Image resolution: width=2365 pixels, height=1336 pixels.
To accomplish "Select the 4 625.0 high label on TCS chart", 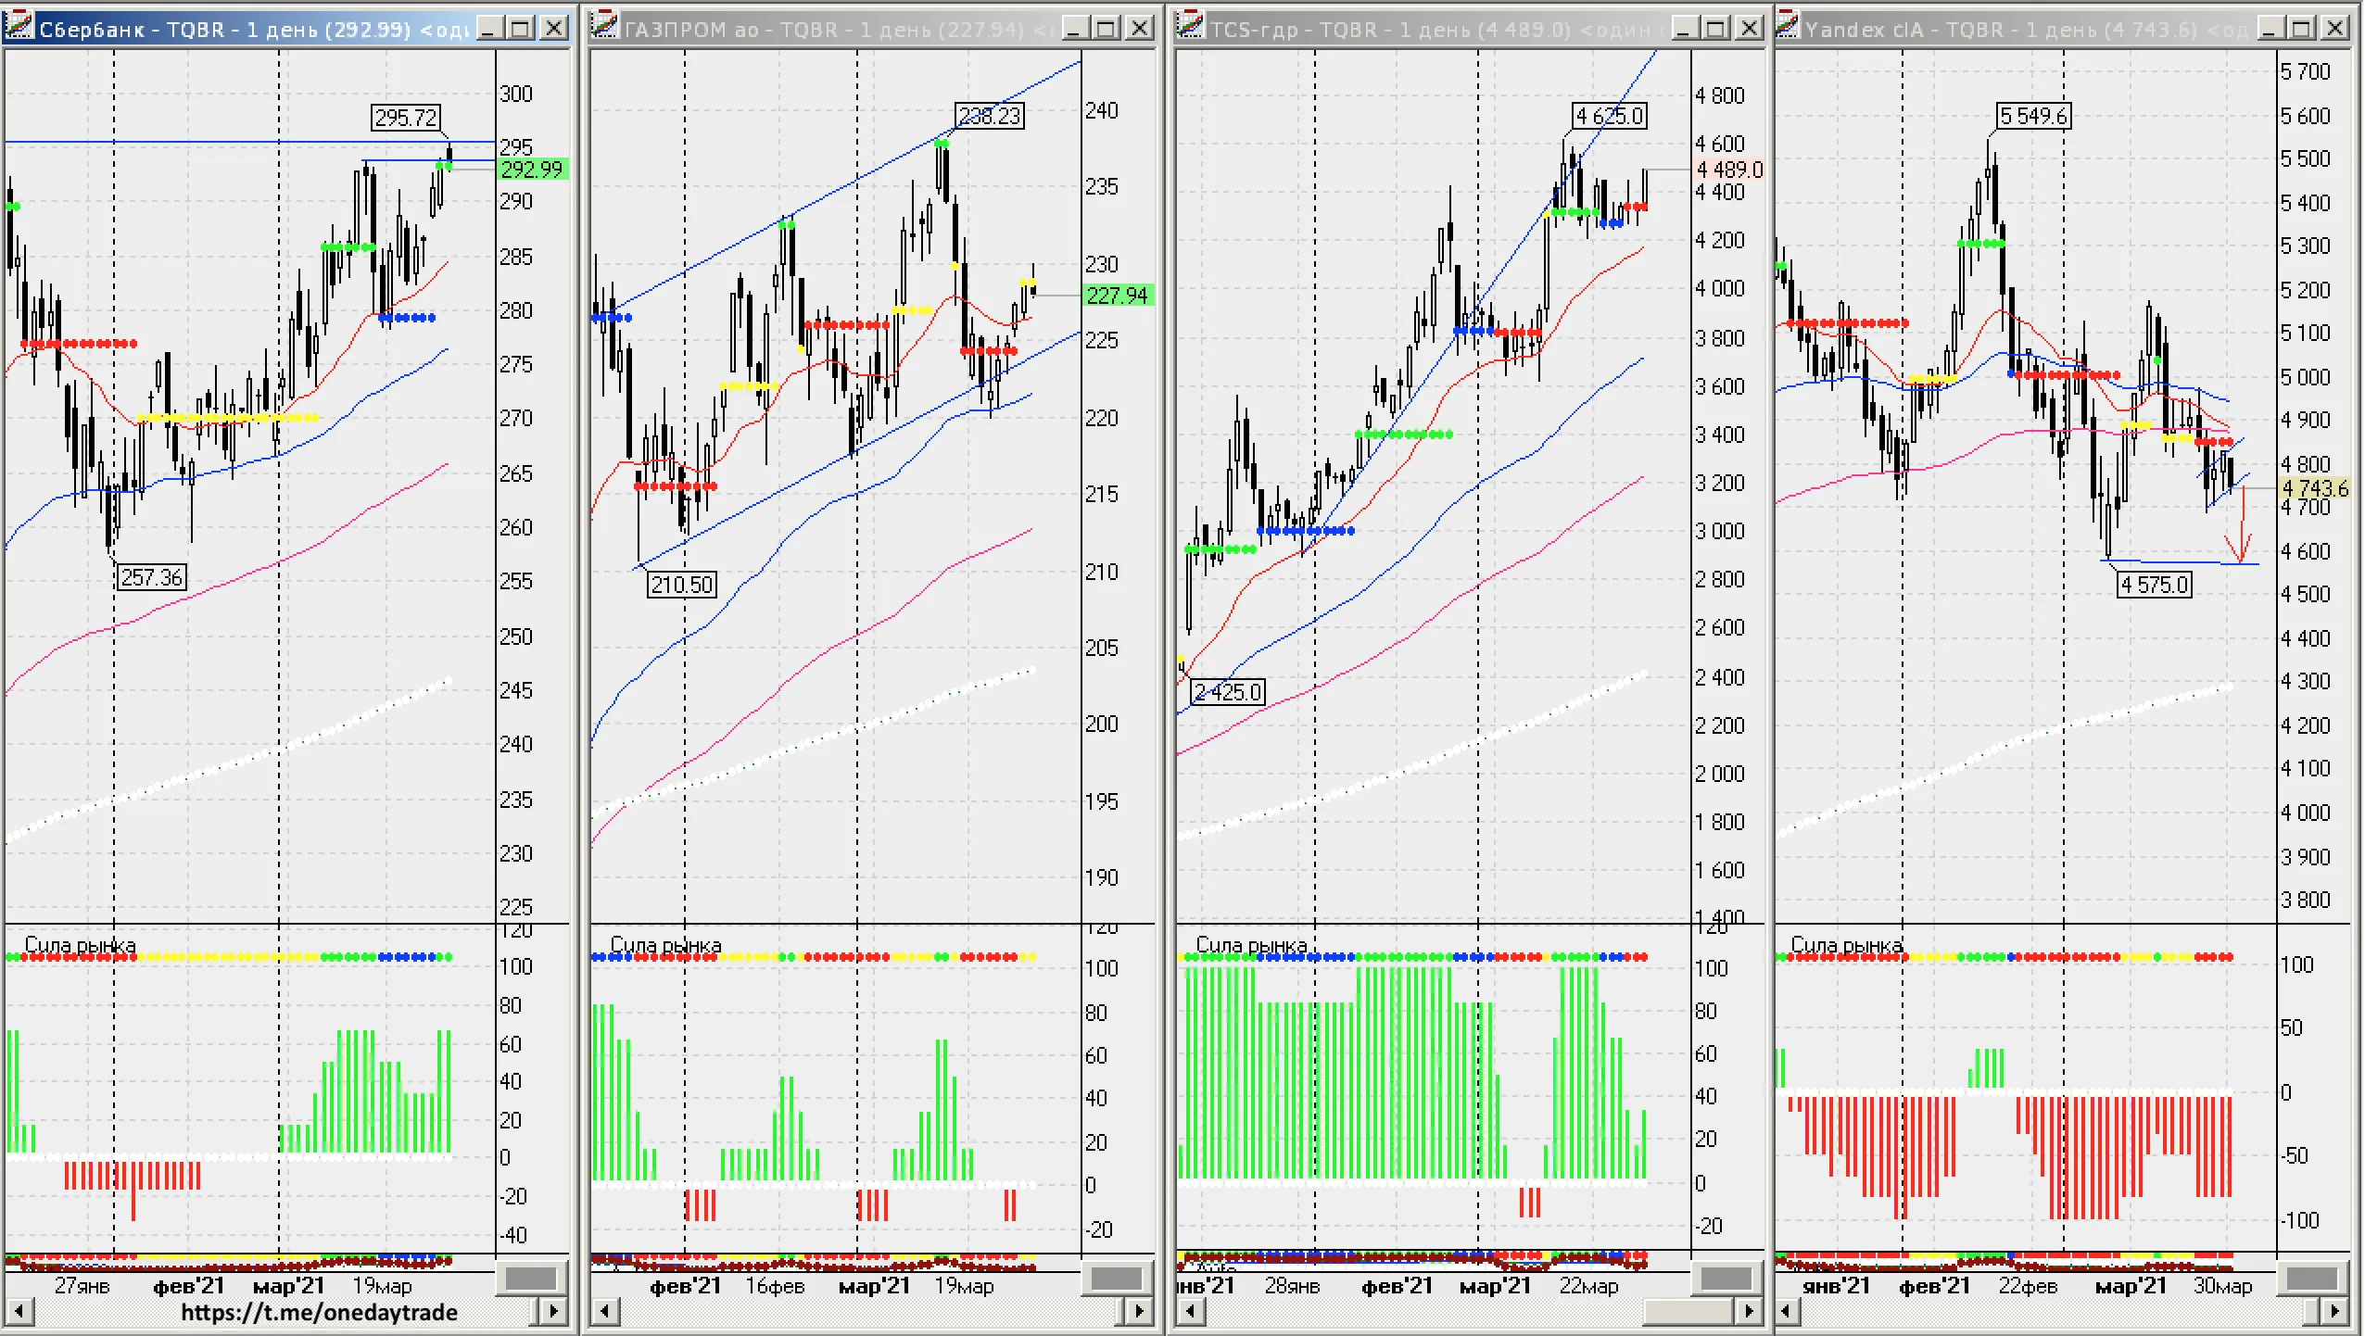I will coord(1610,116).
